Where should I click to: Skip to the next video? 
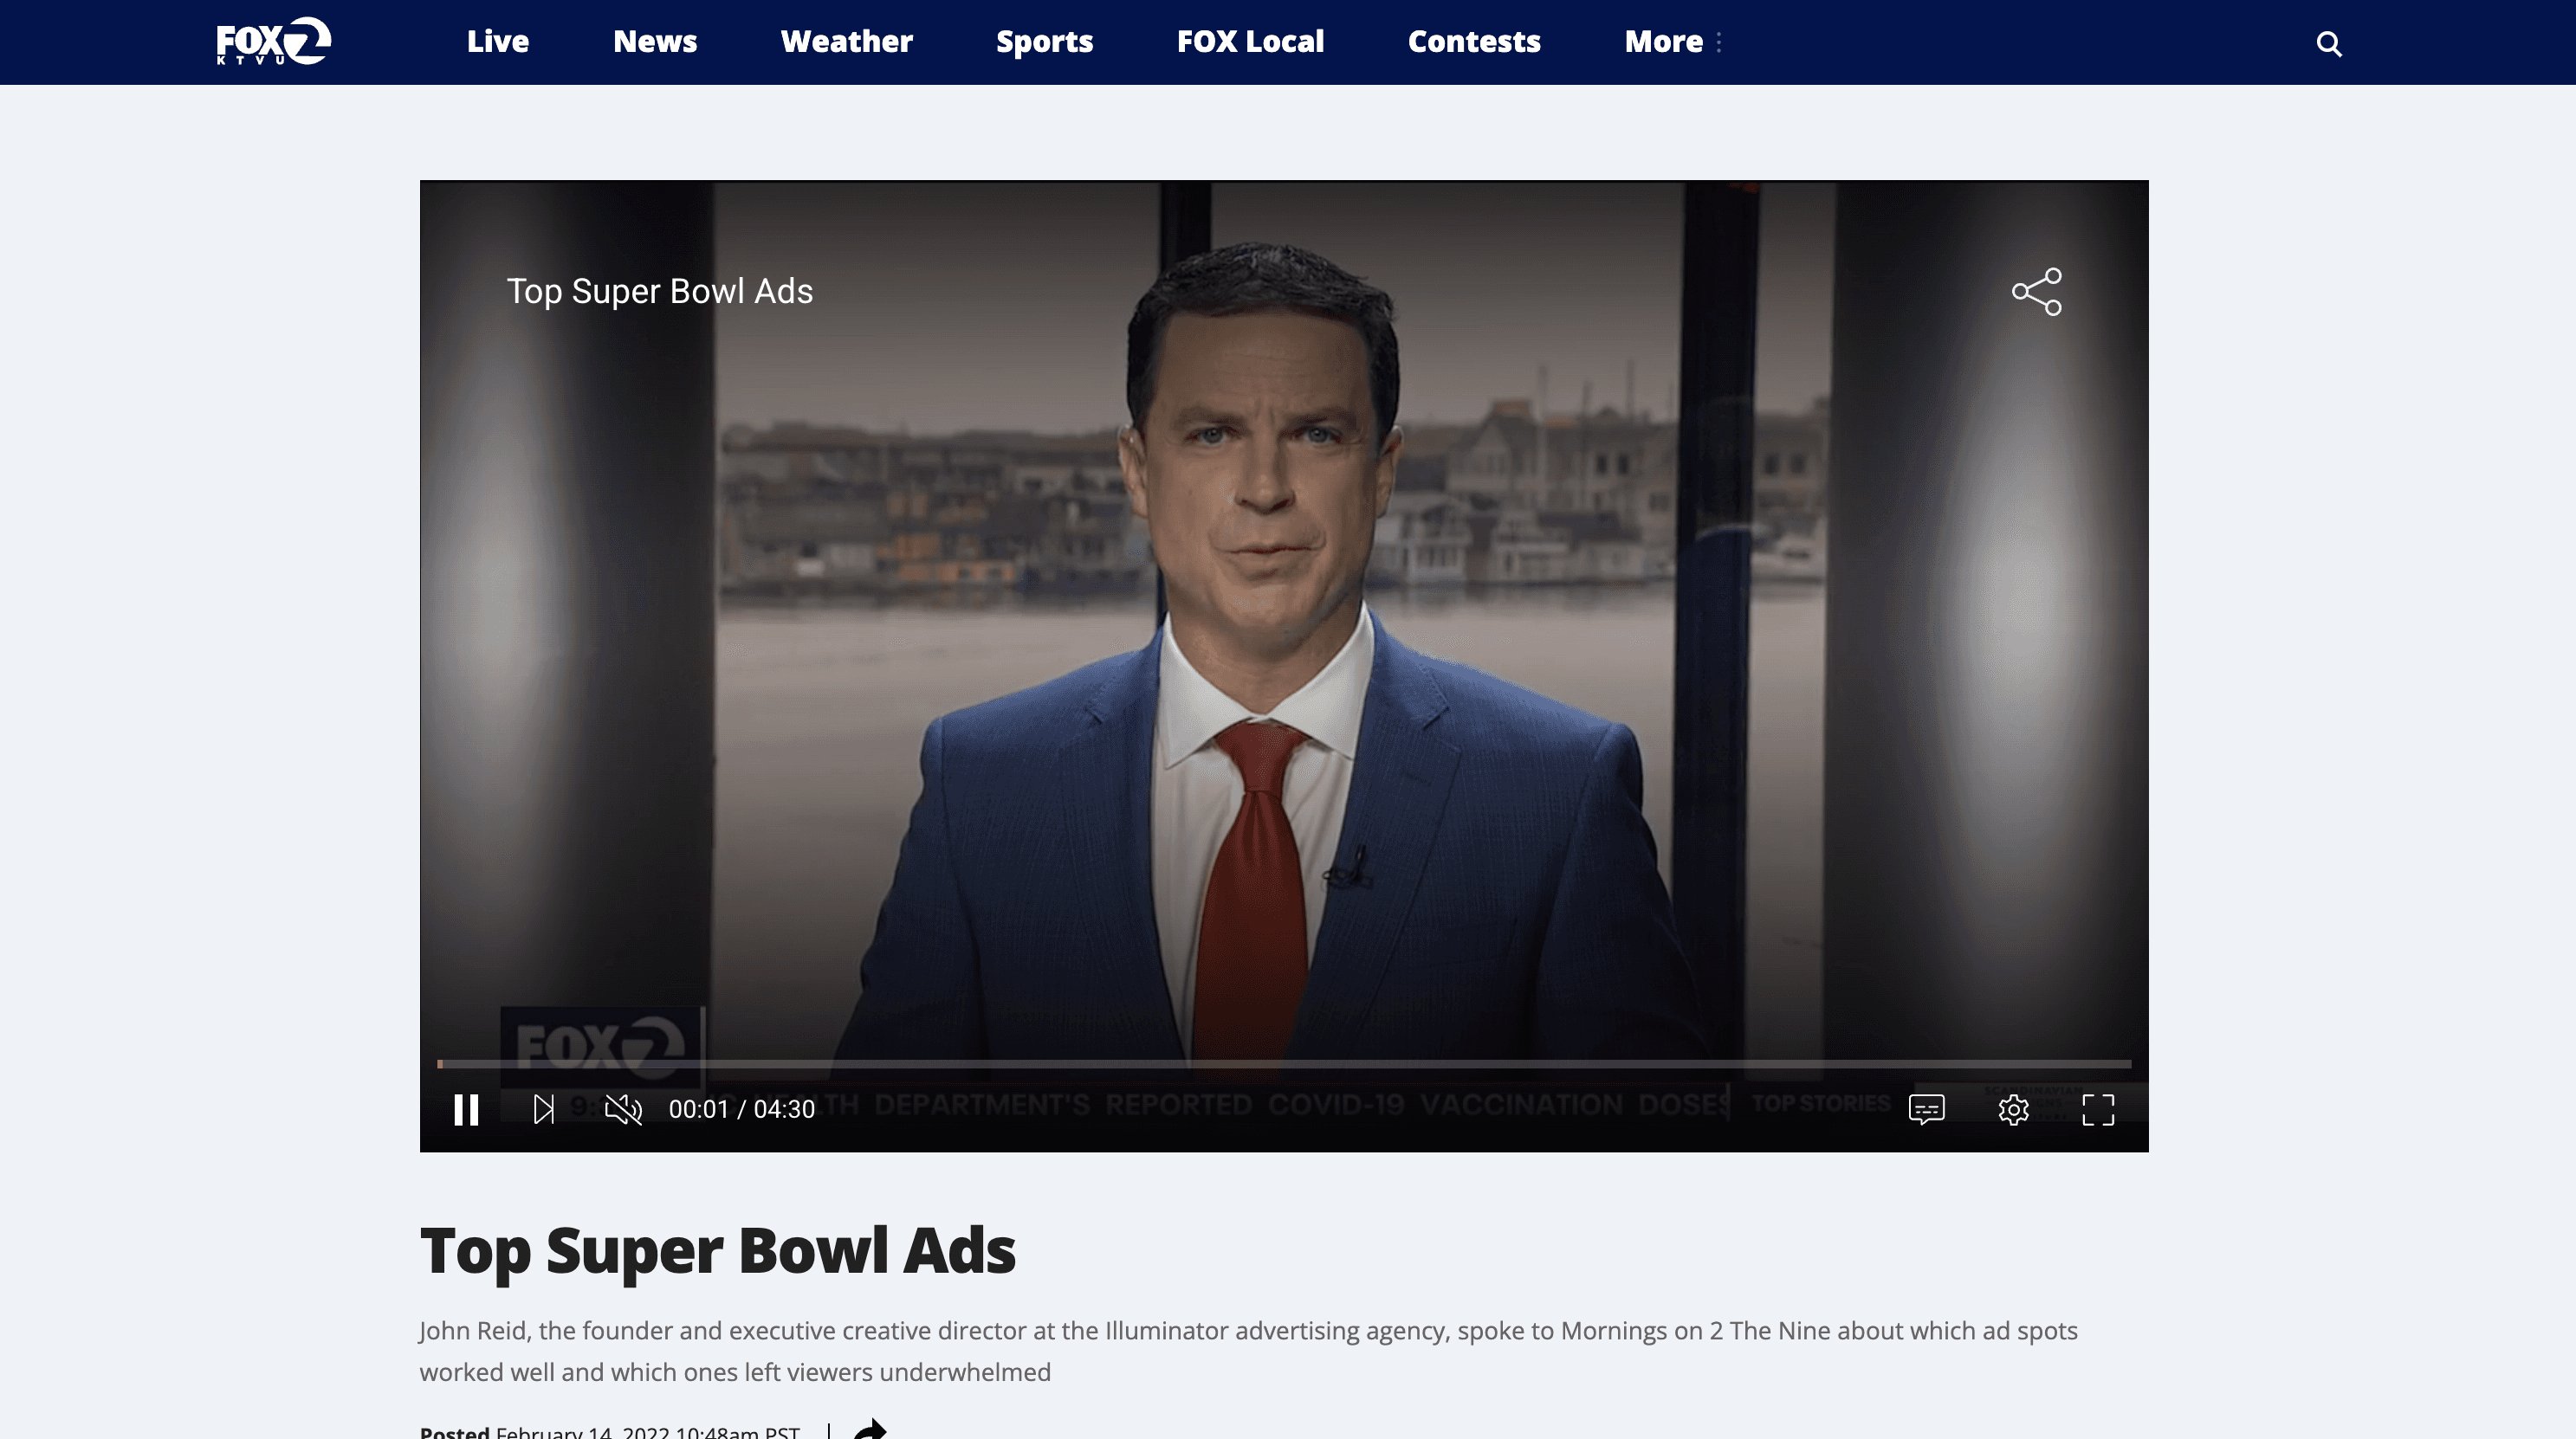pos(543,1109)
